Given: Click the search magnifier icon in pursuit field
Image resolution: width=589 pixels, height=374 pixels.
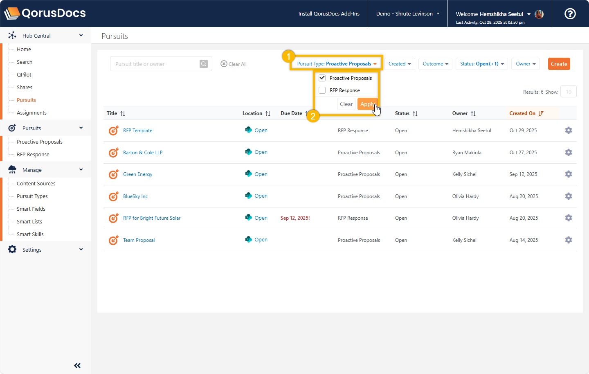Looking at the screenshot, I should [x=204, y=64].
